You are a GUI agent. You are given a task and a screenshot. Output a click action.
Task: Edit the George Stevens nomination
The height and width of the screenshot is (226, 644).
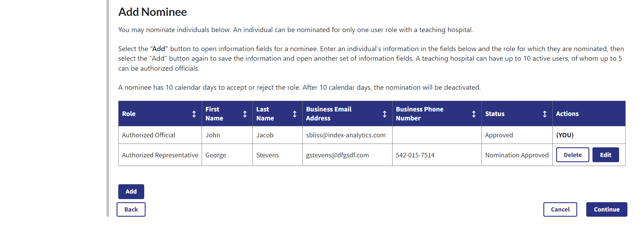click(605, 155)
